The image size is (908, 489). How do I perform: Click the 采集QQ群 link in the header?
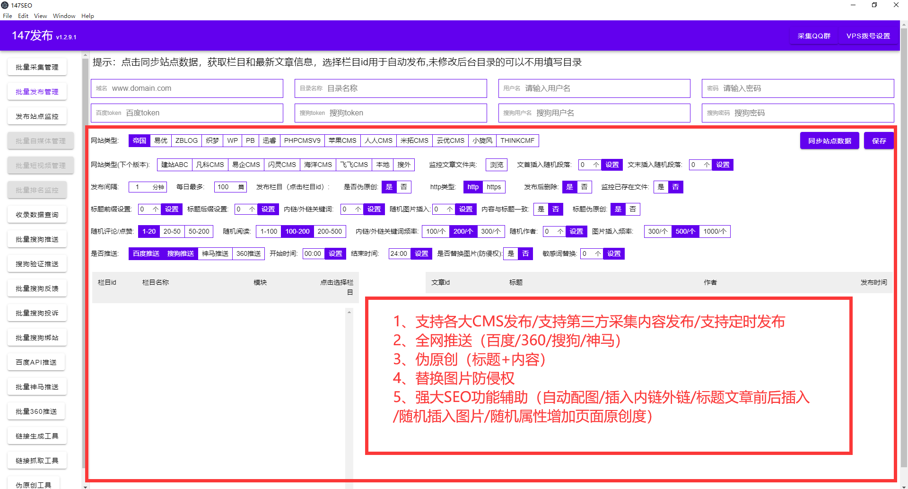pyautogui.click(x=814, y=35)
